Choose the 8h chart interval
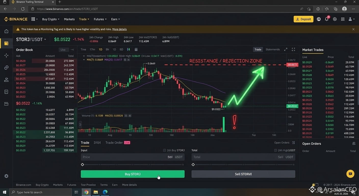Screen dimensions: 359x196 coord(107,50)
